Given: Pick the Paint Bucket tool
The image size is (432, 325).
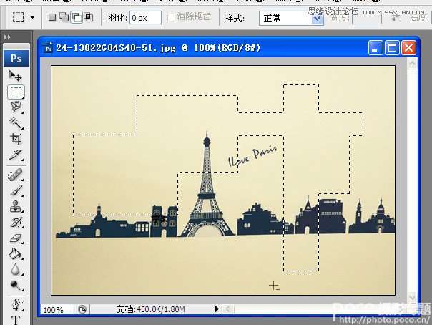Looking at the screenshot, I should pos(16,254).
